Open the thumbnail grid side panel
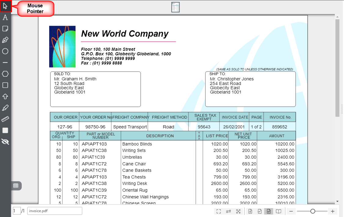This screenshot has width=344, height=217. click(16, 186)
